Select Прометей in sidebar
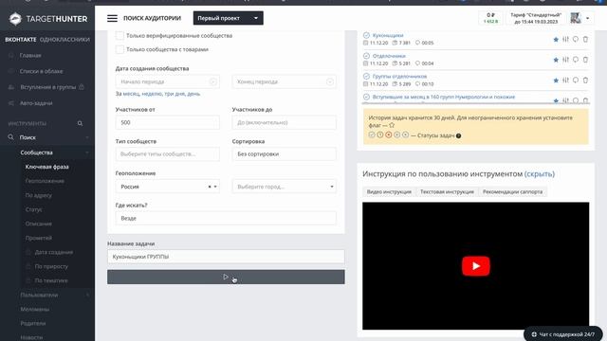The height and width of the screenshot is (341, 607). point(38,238)
